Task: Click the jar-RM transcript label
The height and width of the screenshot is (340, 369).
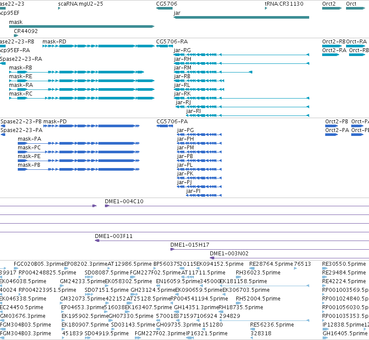Action: point(183,68)
